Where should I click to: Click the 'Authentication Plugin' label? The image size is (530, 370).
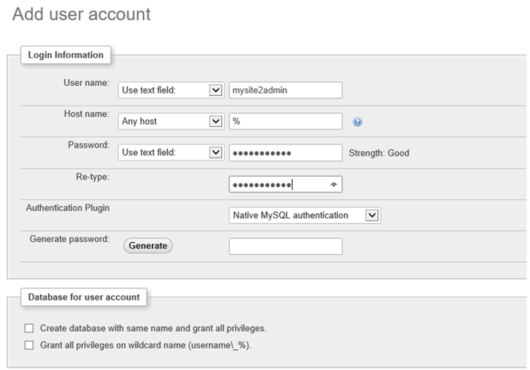click(67, 208)
